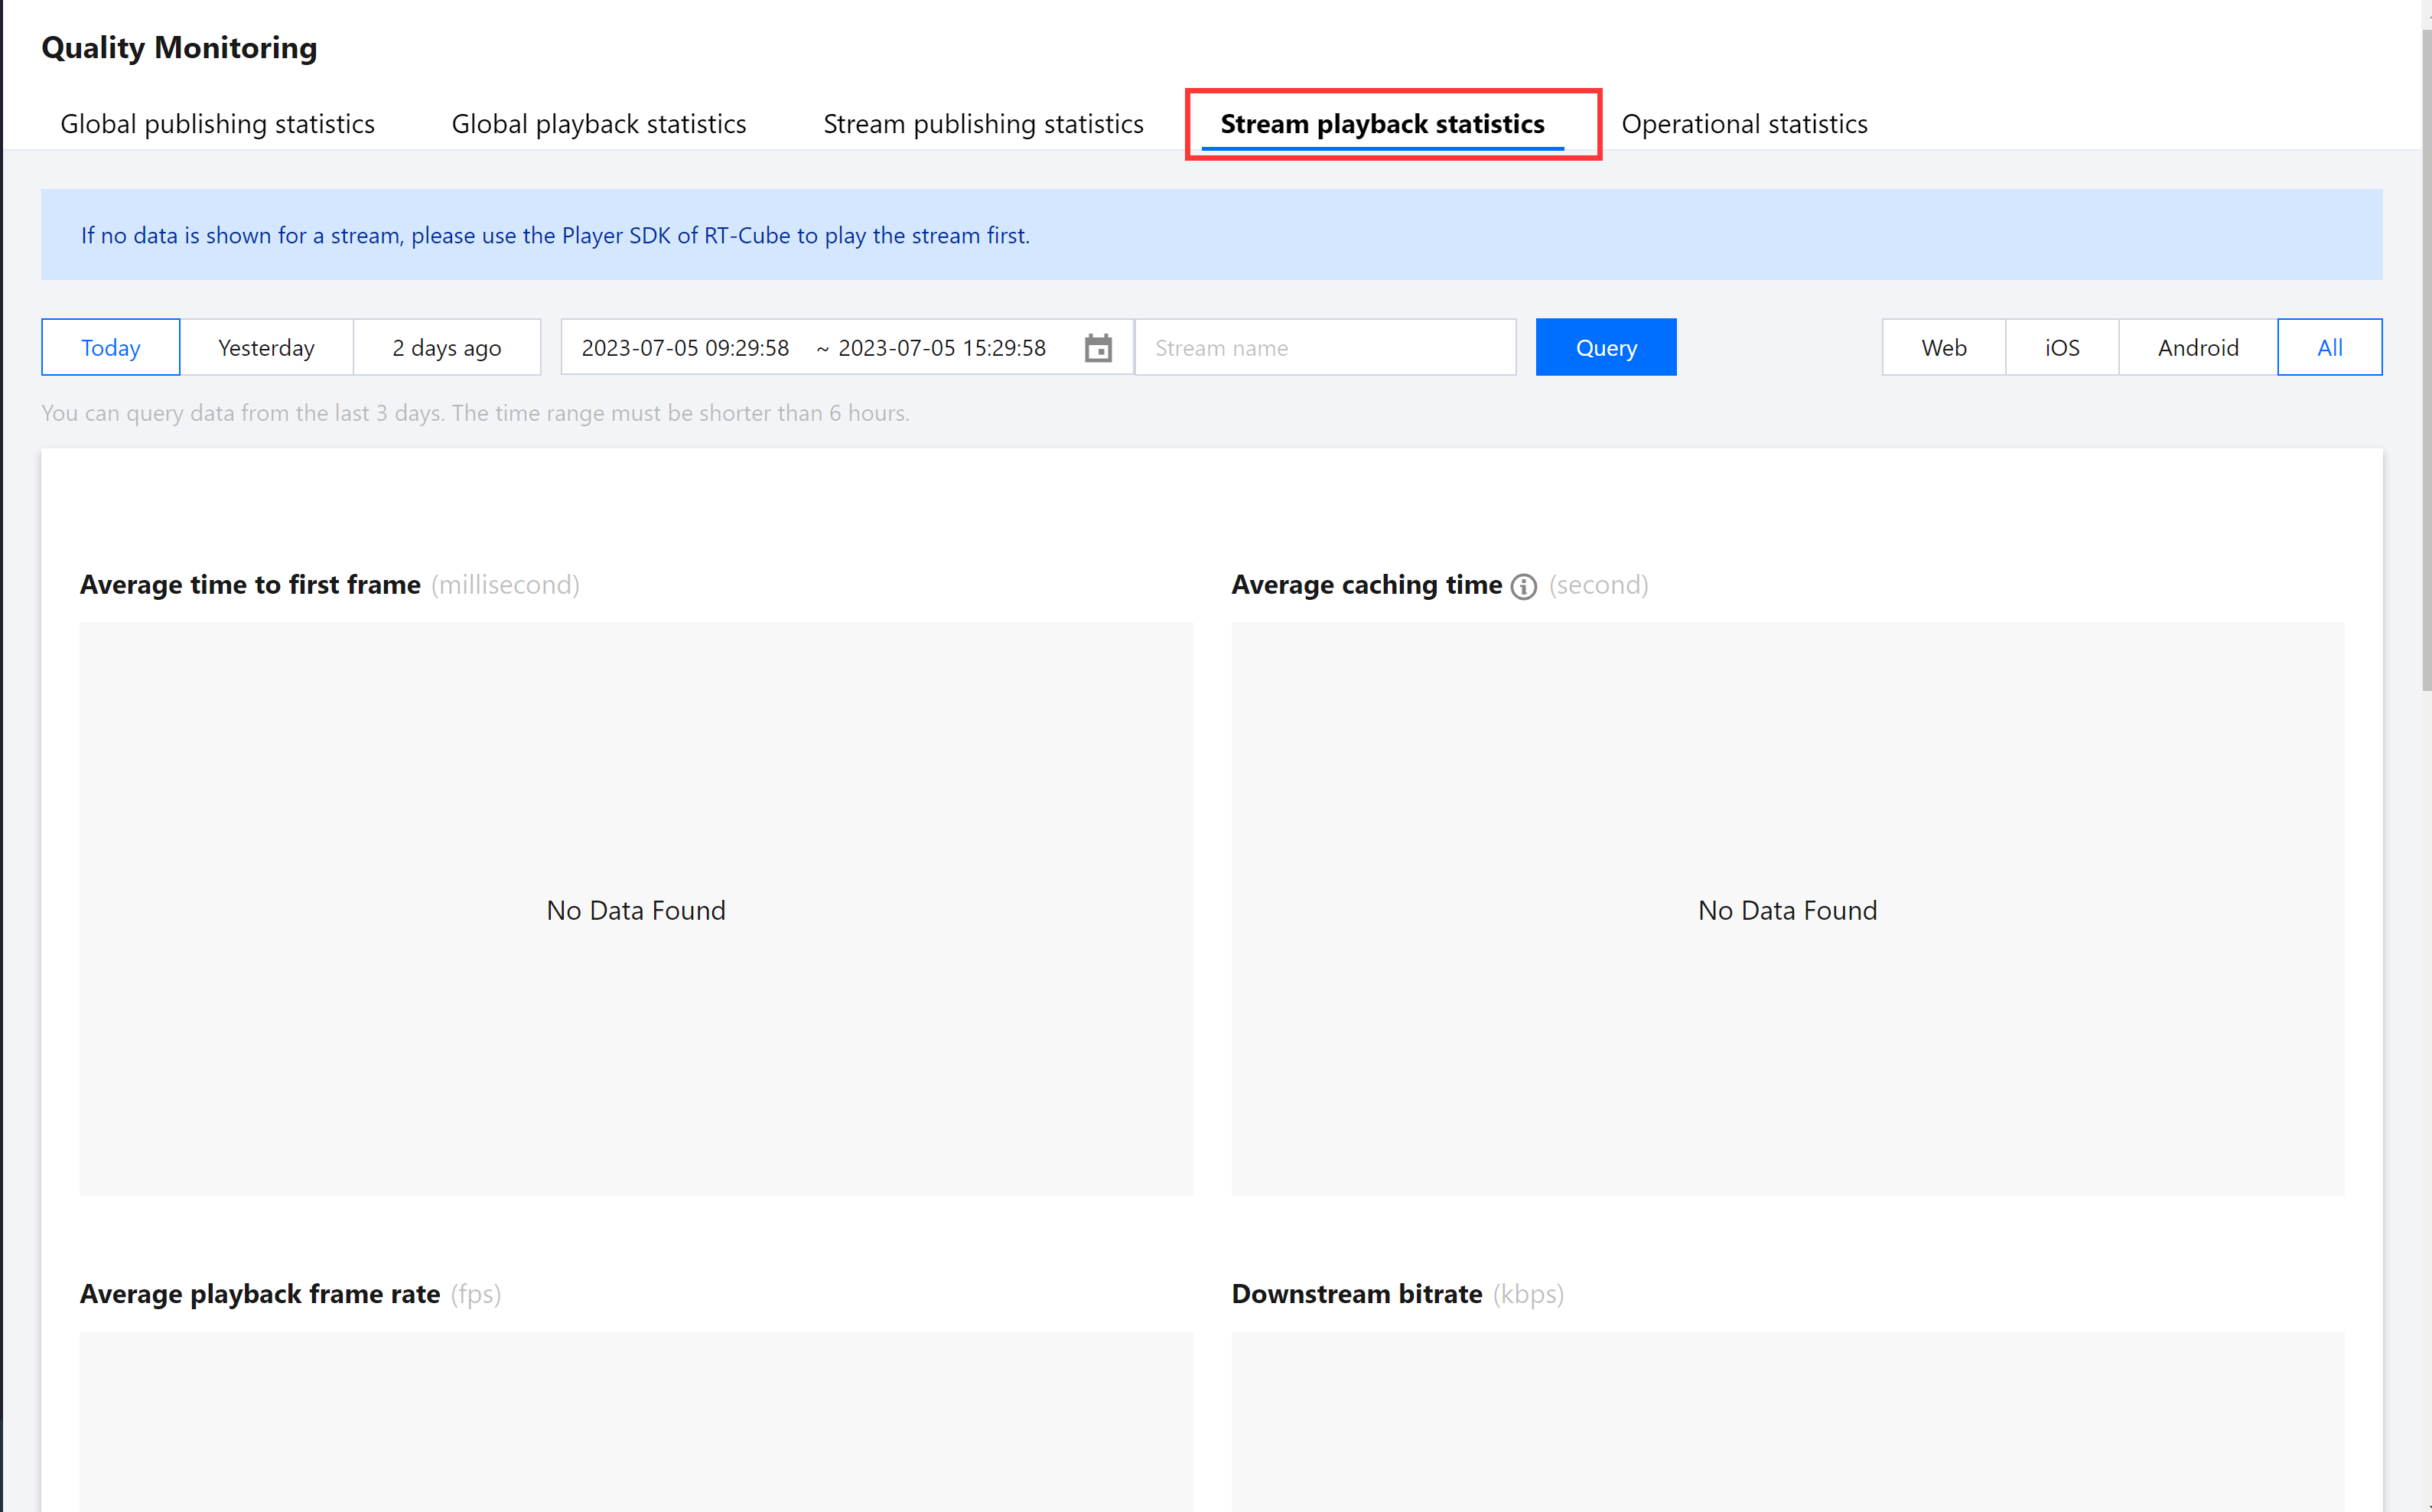Filter by Android platform
This screenshot has width=2432, height=1512.
[2197, 348]
